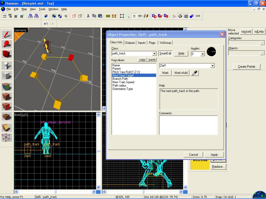
Task: Select the New Train Speed keyvalue
Action: [x=123, y=82]
